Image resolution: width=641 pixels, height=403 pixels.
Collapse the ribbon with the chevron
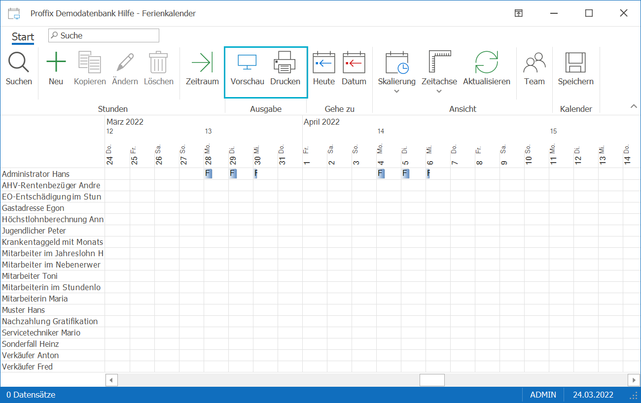click(634, 106)
